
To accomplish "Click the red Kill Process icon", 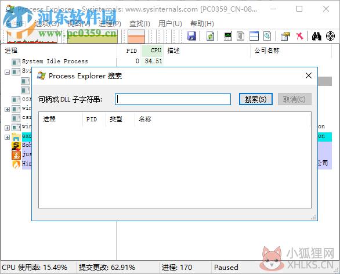I will tap(299, 36).
